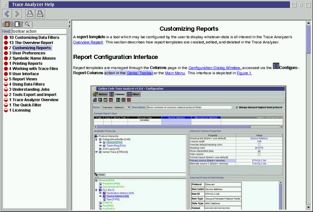Viewport: 313px width, 212px height.
Task: Click the Description field in the figure
Action: click(x=189, y=107)
